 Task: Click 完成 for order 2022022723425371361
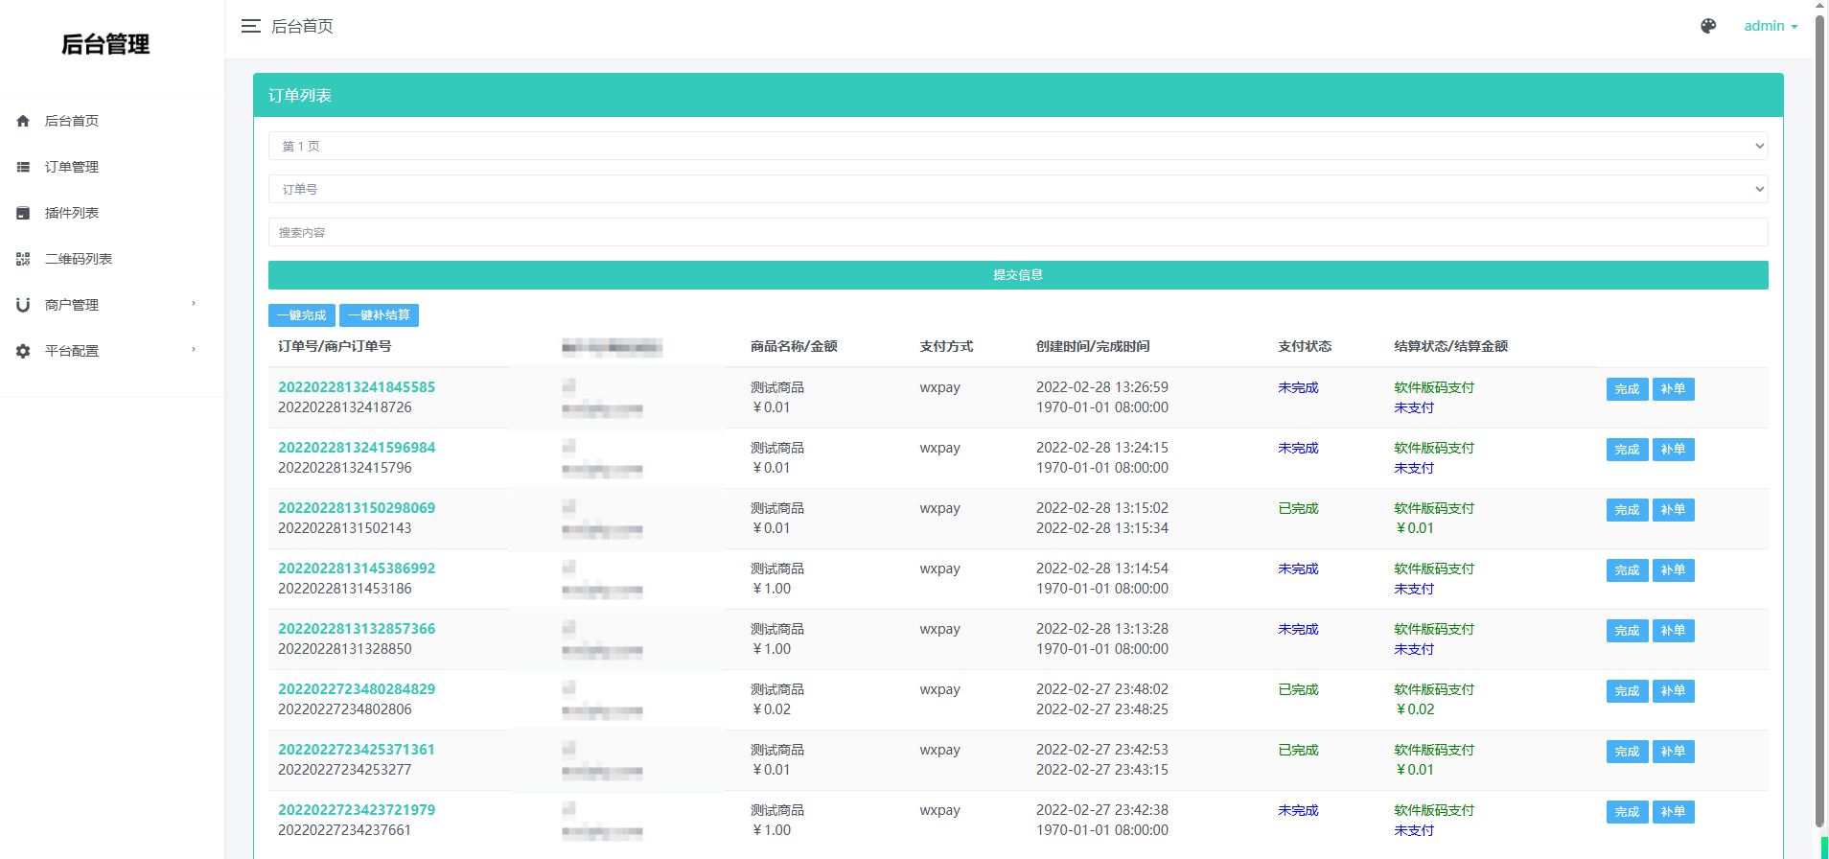point(1627,752)
